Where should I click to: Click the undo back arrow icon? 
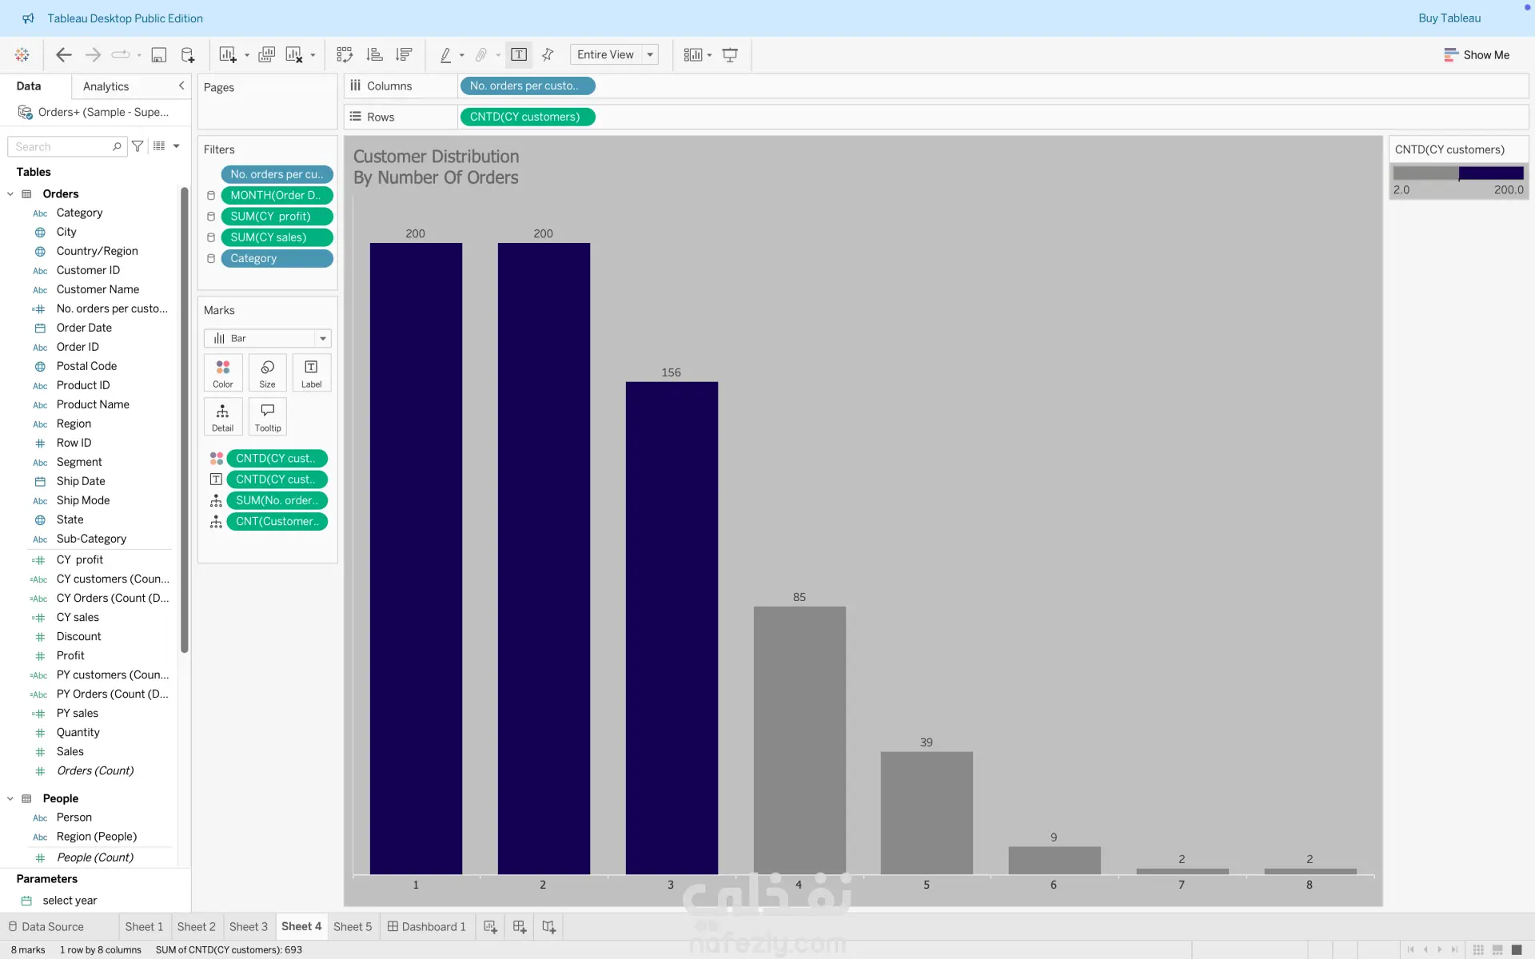tap(64, 54)
